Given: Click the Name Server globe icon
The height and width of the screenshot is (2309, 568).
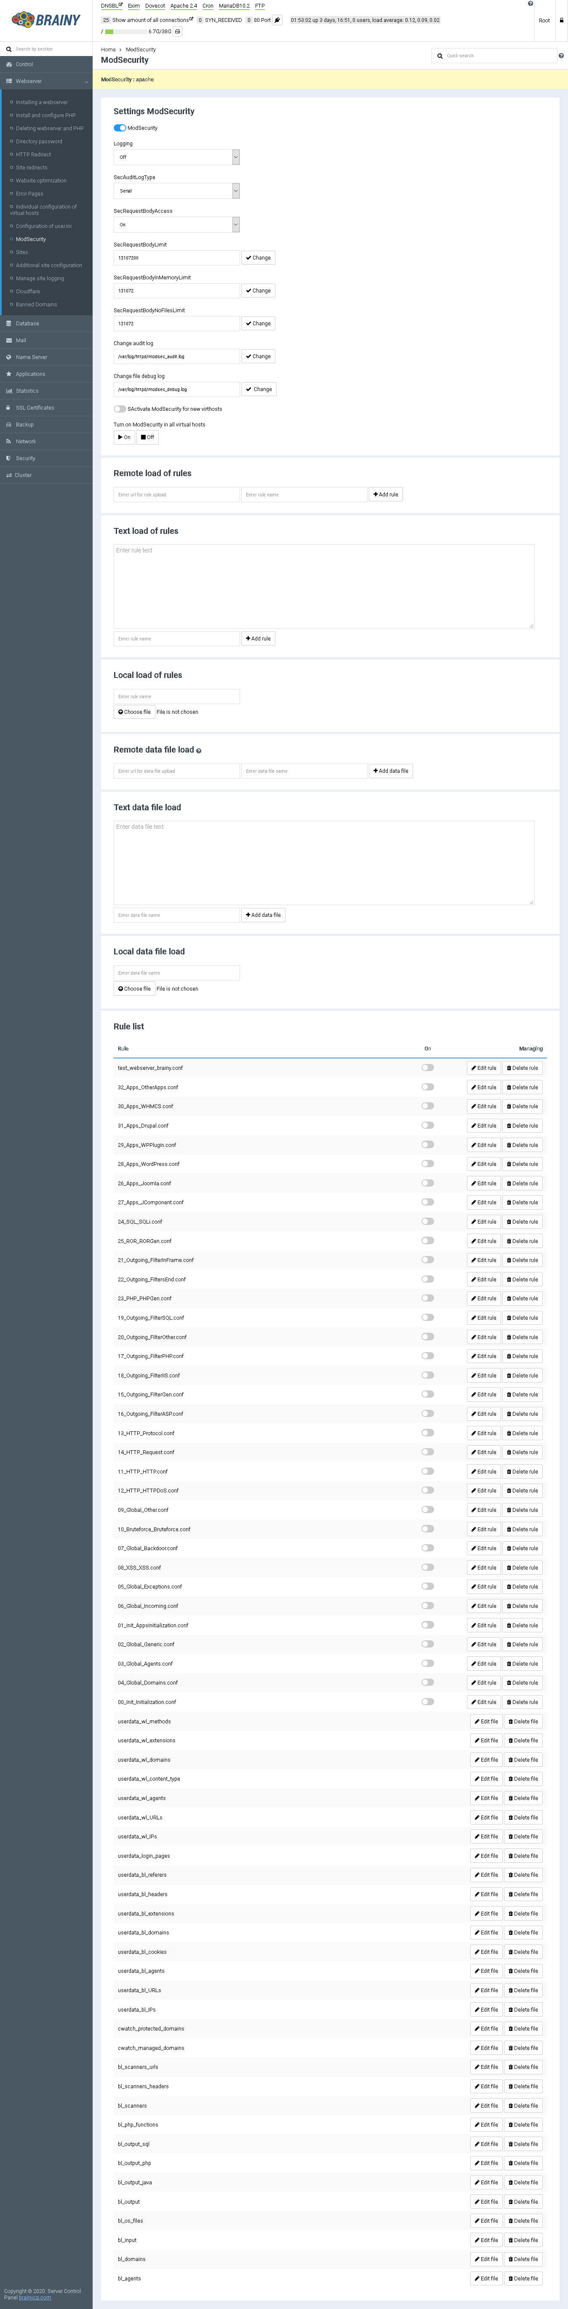Looking at the screenshot, I should coord(9,357).
